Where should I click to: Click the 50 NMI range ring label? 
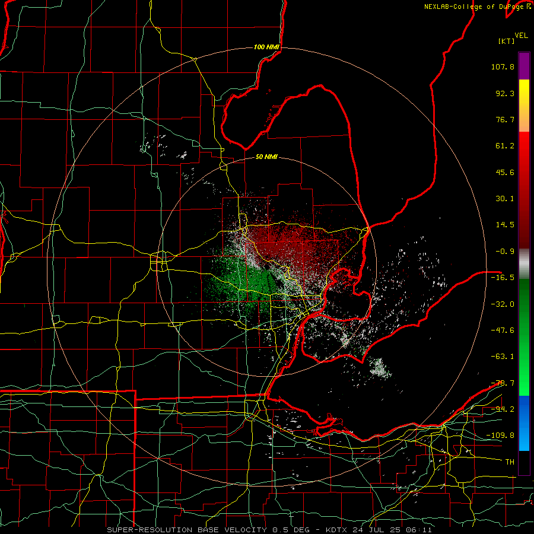pos(266,157)
